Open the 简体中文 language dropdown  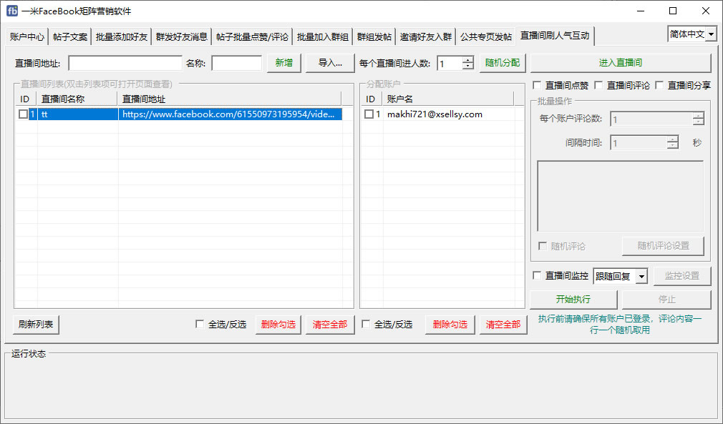711,34
